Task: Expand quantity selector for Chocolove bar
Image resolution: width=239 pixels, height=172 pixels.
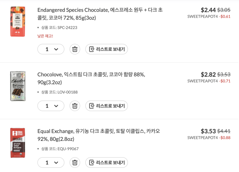Action: pos(51,106)
